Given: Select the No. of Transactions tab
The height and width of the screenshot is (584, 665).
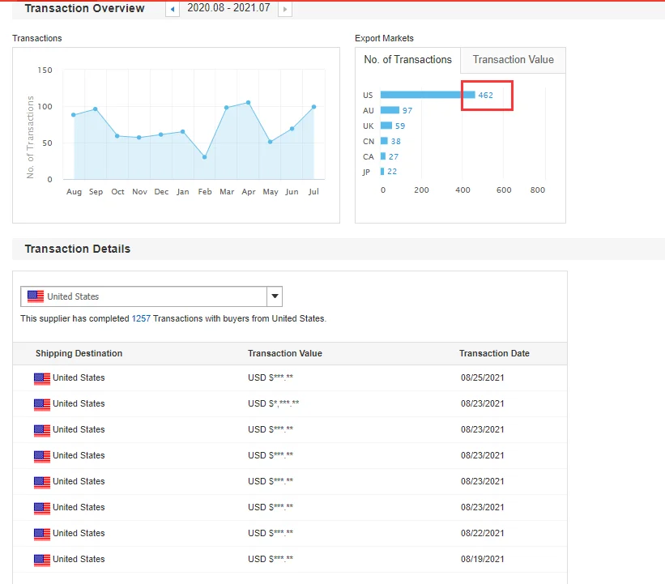Looking at the screenshot, I should pyautogui.click(x=407, y=60).
